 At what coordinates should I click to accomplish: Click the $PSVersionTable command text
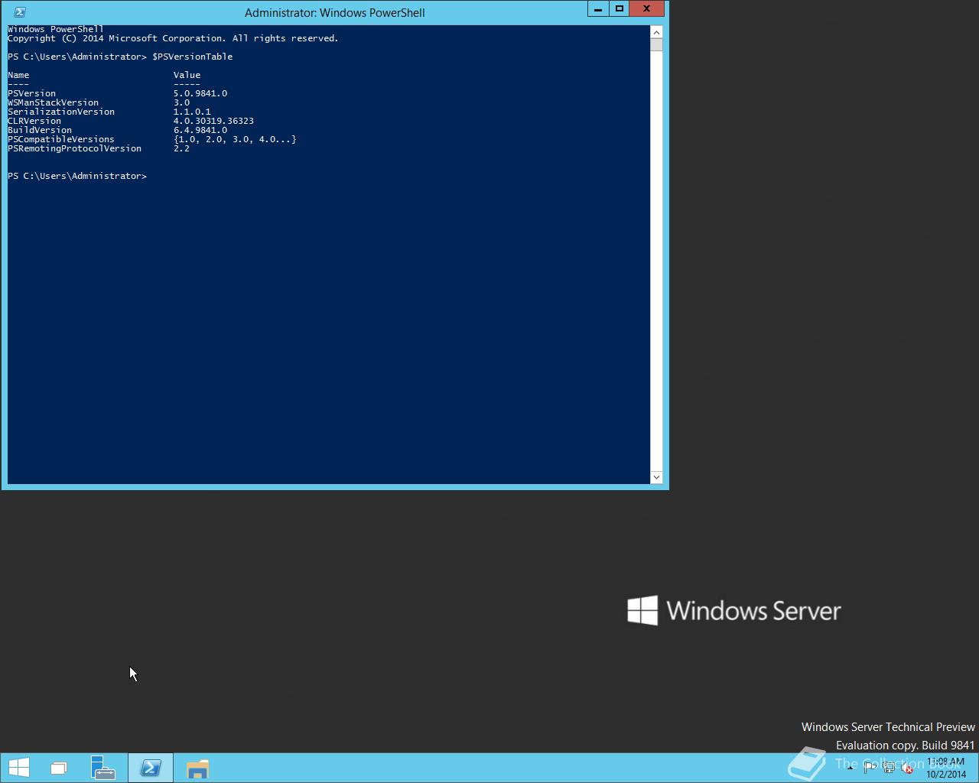193,57
